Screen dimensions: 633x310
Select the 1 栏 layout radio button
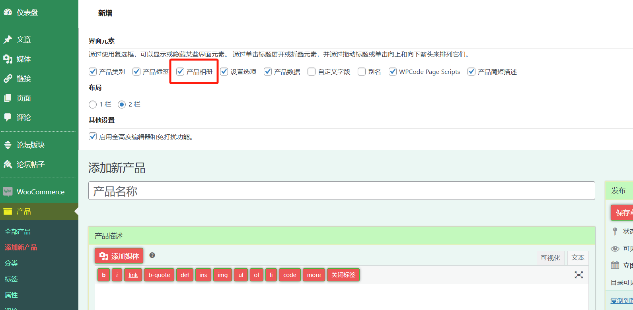click(x=93, y=105)
